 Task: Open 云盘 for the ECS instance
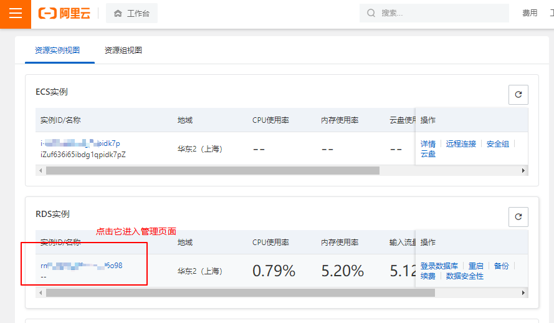(x=428, y=154)
